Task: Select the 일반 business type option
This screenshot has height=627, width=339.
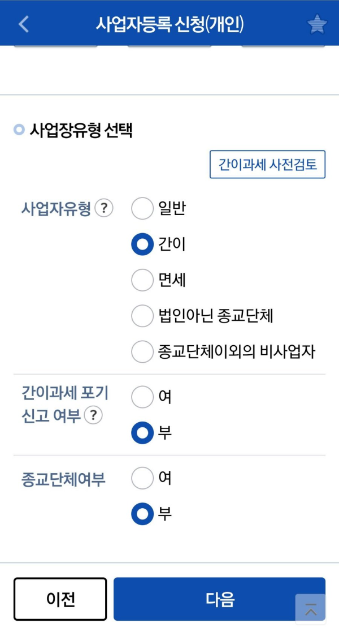Action: [142, 208]
